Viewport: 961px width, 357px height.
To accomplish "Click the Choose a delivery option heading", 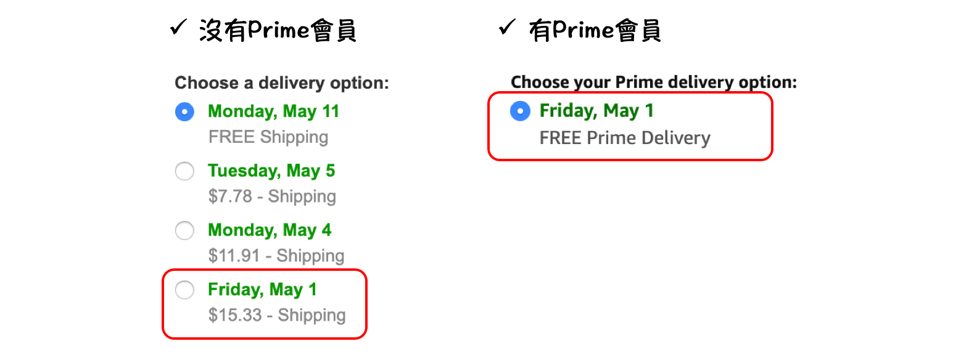I will pos(281,82).
